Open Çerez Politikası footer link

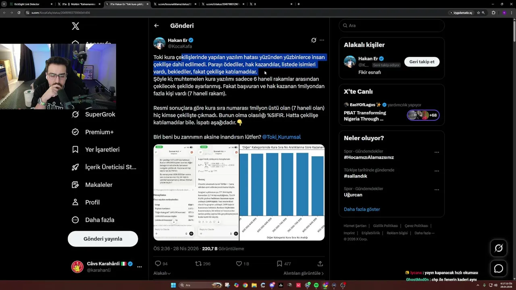pyautogui.click(x=416, y=226)
